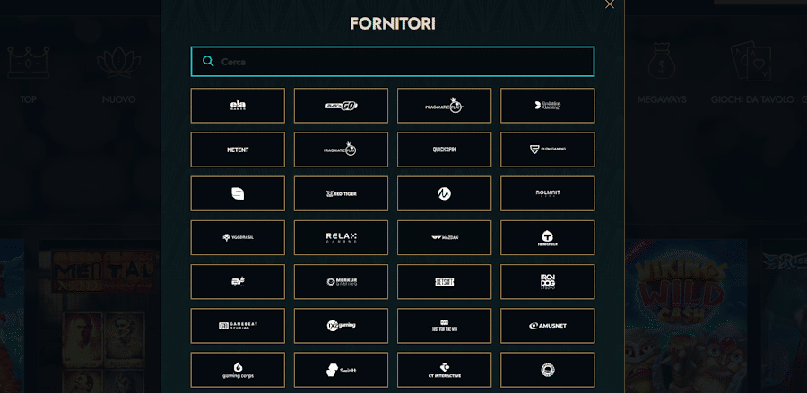Choose the Nolimit City provider tile
Screen dimensions: 807x393
(x=548, y=193)
